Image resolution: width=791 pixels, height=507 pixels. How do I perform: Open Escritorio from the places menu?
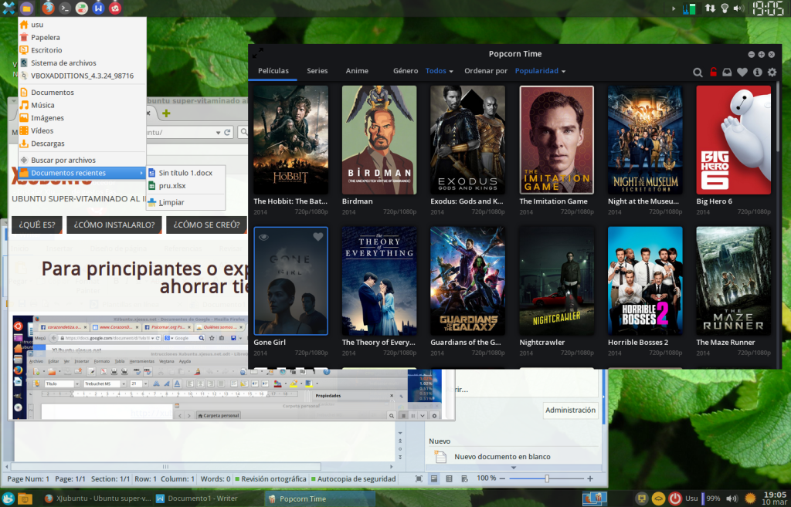tap(82, 50)
